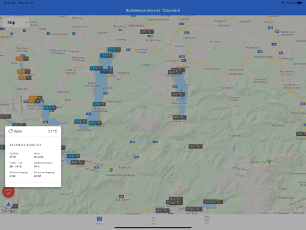
Task: Tap the Bad Goisern town label
Action: click(123, 199)
